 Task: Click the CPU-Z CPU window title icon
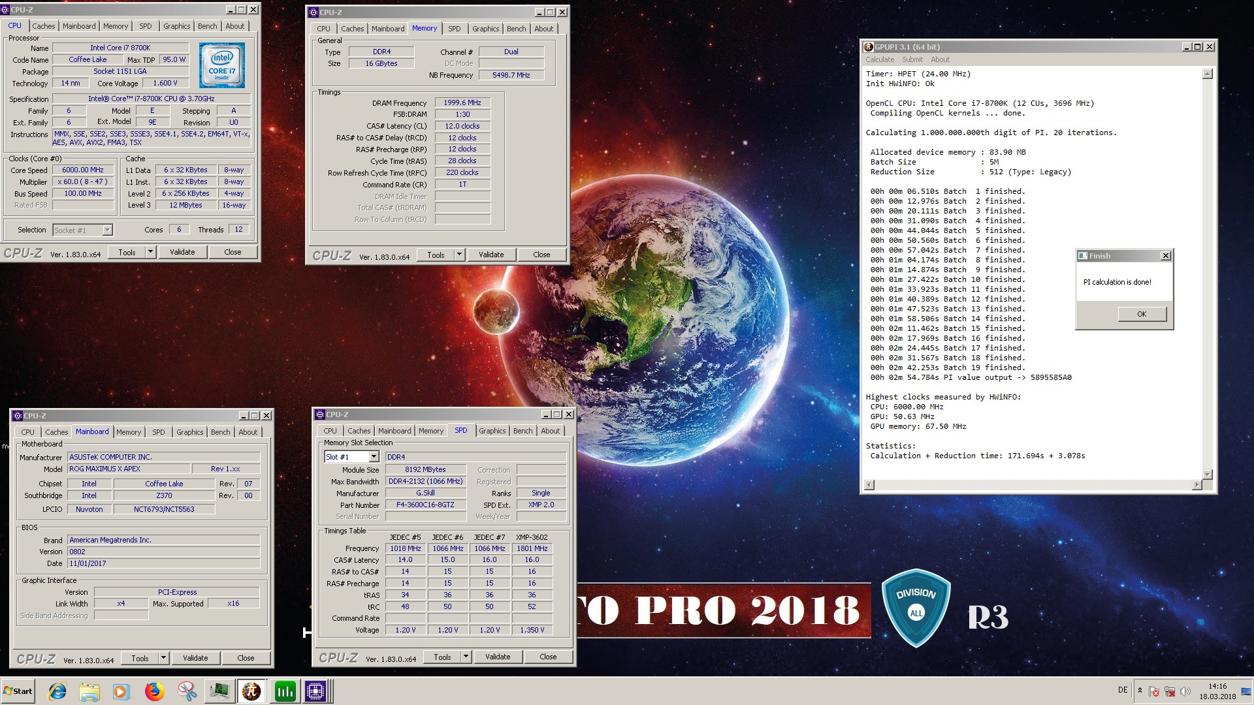pyautogui.click(x=5, y=10)
